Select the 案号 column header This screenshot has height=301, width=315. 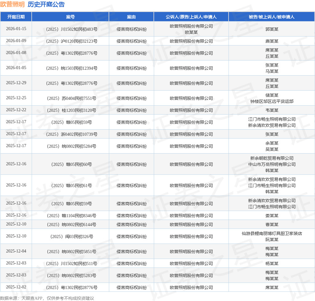coord(70,17)
